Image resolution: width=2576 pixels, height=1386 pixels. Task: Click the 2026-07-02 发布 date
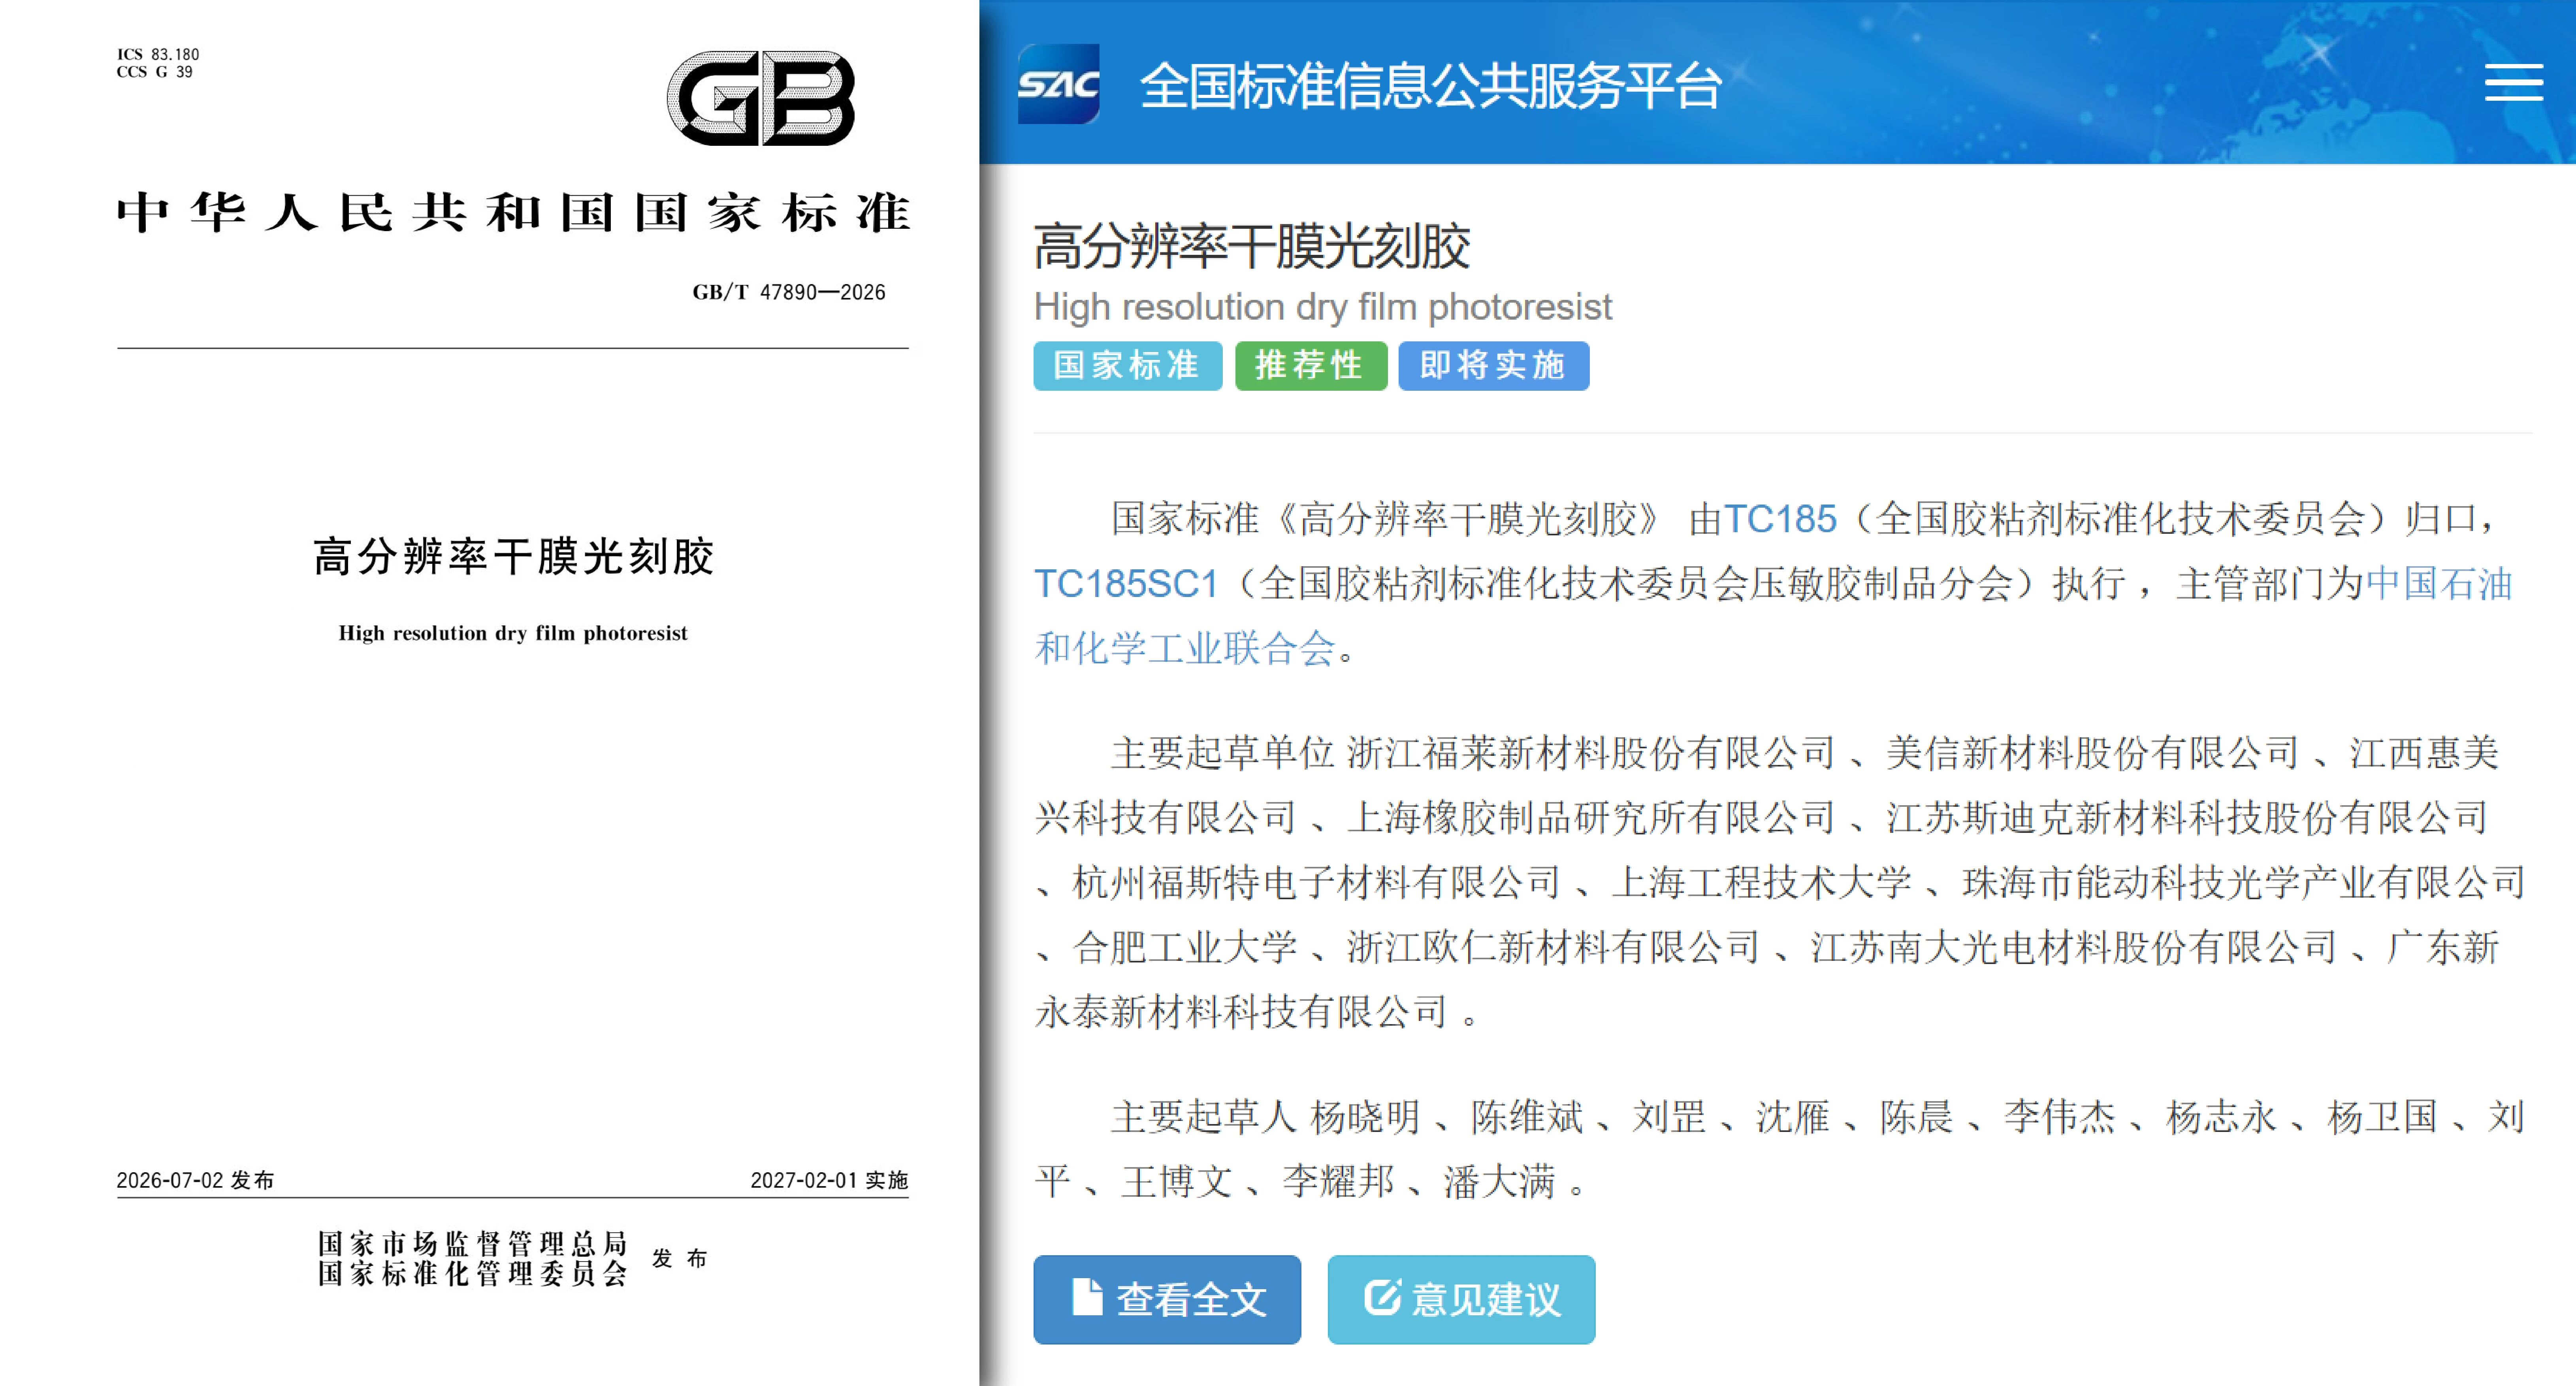coord(195,1180)
